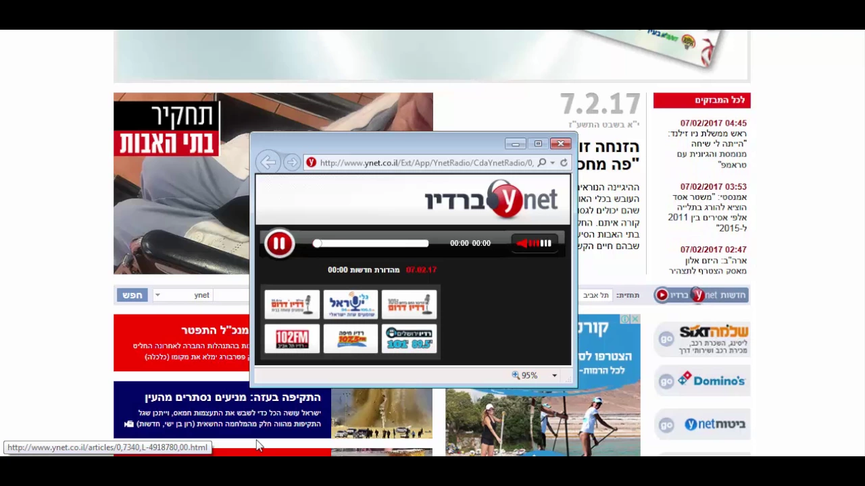Viewport: 865px width, 486px height.
Task: Click the radio progress bar handle
Action: point(317,243)
